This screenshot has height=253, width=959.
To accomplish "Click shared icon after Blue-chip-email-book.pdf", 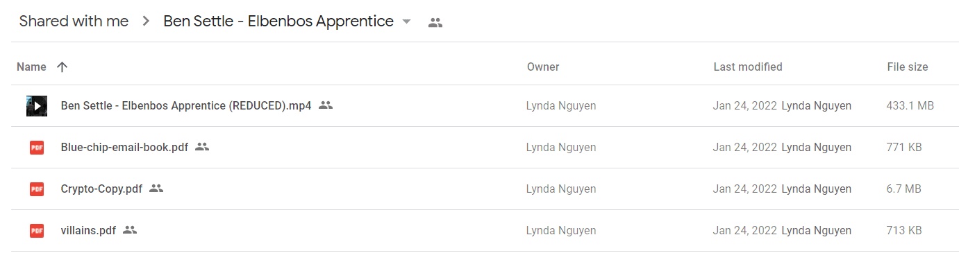I will (x=202, y=147).
